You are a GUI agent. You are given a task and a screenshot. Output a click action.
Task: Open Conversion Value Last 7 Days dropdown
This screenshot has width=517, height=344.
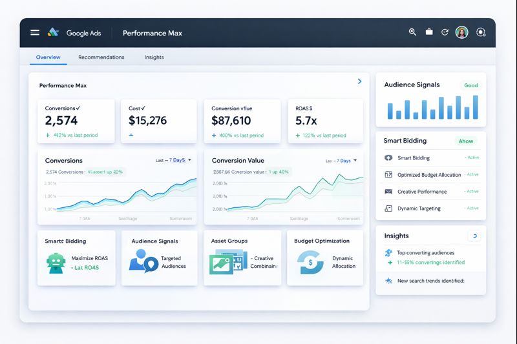coord(341,161)
